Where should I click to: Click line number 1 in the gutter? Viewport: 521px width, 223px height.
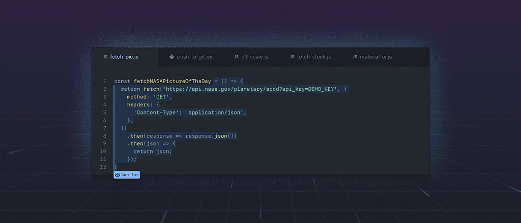(105, 81)
